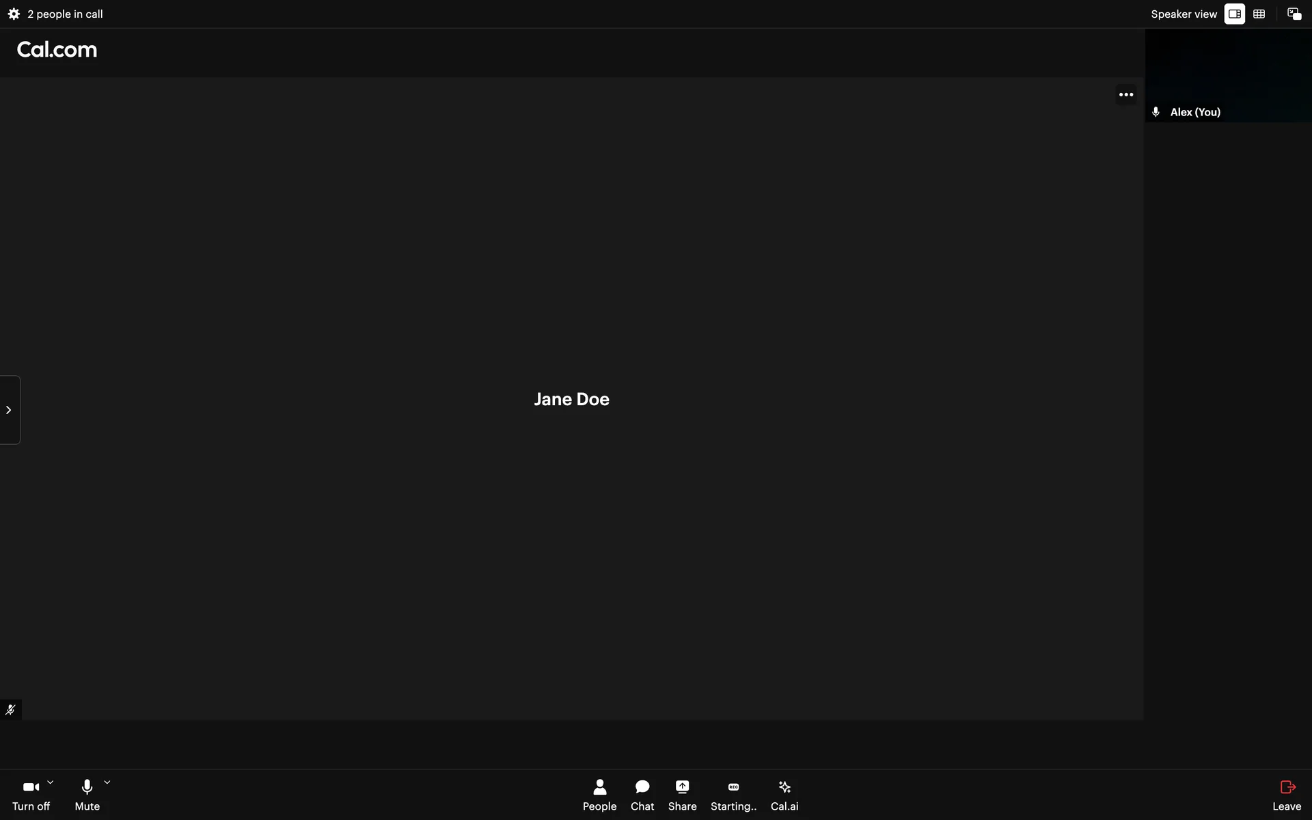Screen dimensions: 1312x820
Task: Open the call settings gear
Action: click(14, 14)
